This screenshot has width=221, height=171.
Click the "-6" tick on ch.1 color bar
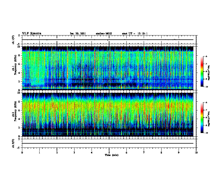[206, 56]
